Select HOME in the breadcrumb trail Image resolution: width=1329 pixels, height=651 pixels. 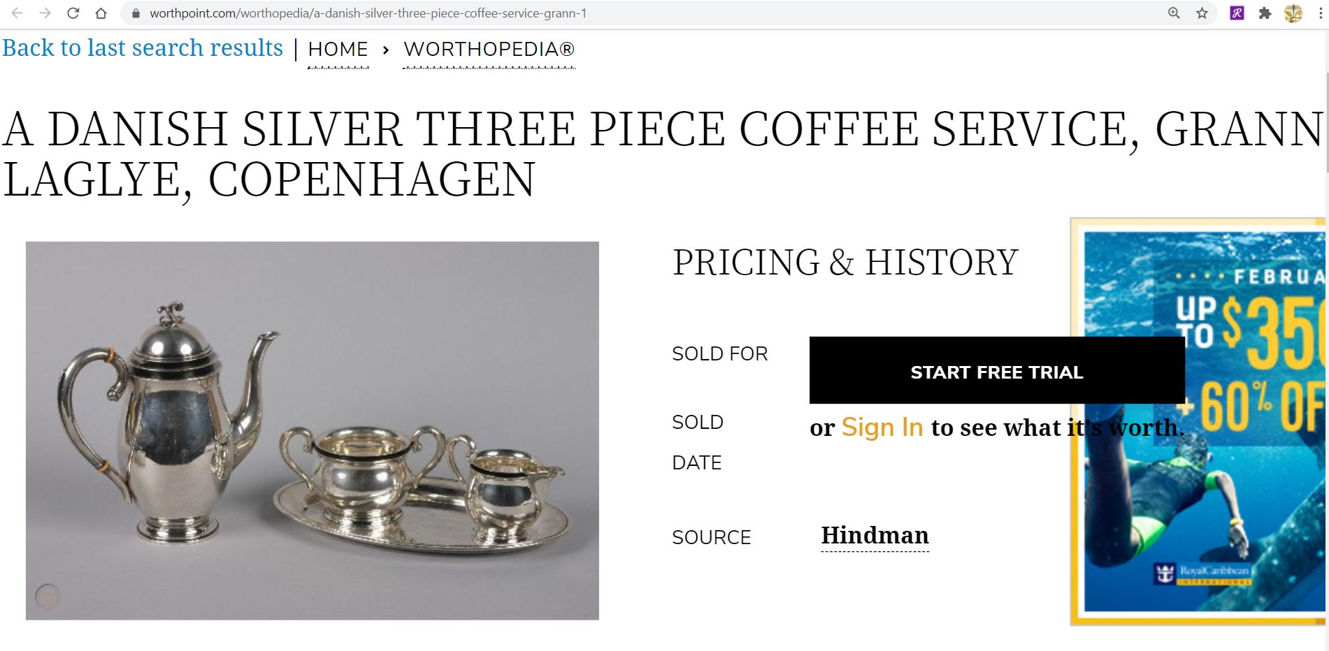point(338,49)
